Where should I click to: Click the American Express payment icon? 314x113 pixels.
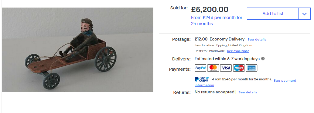(x=251, y=68)
